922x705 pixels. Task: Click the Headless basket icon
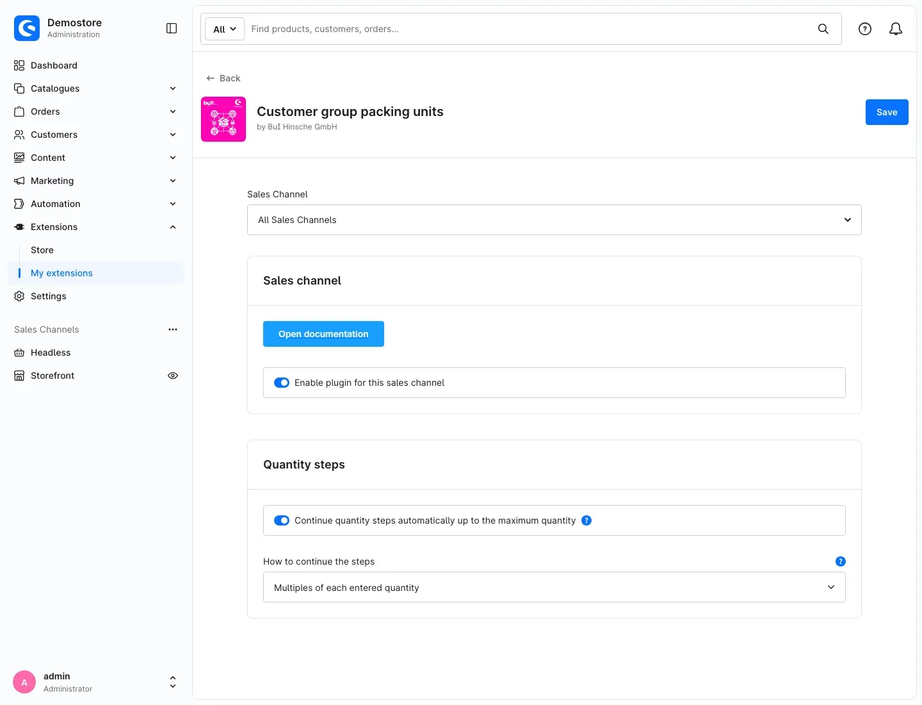pyautogui.click(x=19, y=352)
